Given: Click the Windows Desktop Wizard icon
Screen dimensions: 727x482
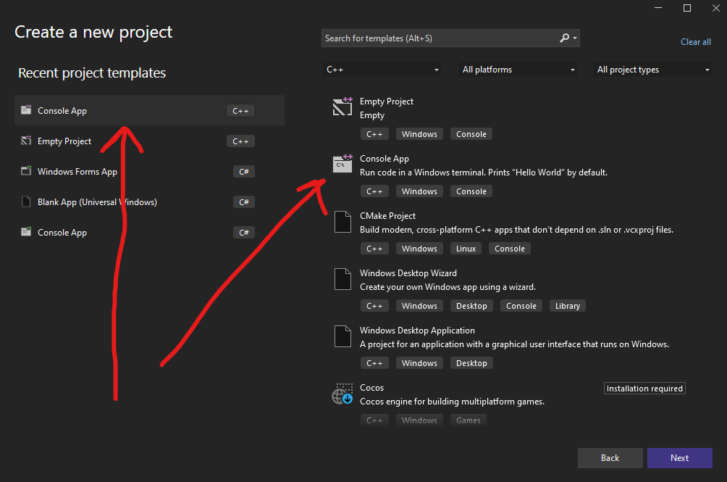Looking at the screenshot, I should point(343,279).
